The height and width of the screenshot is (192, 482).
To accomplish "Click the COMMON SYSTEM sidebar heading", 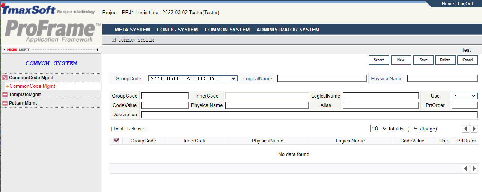I will pyautogui.click(x=51, y=63).
